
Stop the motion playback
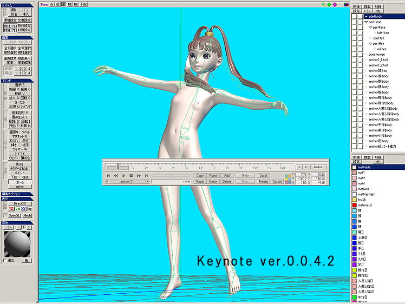click(x=131, y=175)
